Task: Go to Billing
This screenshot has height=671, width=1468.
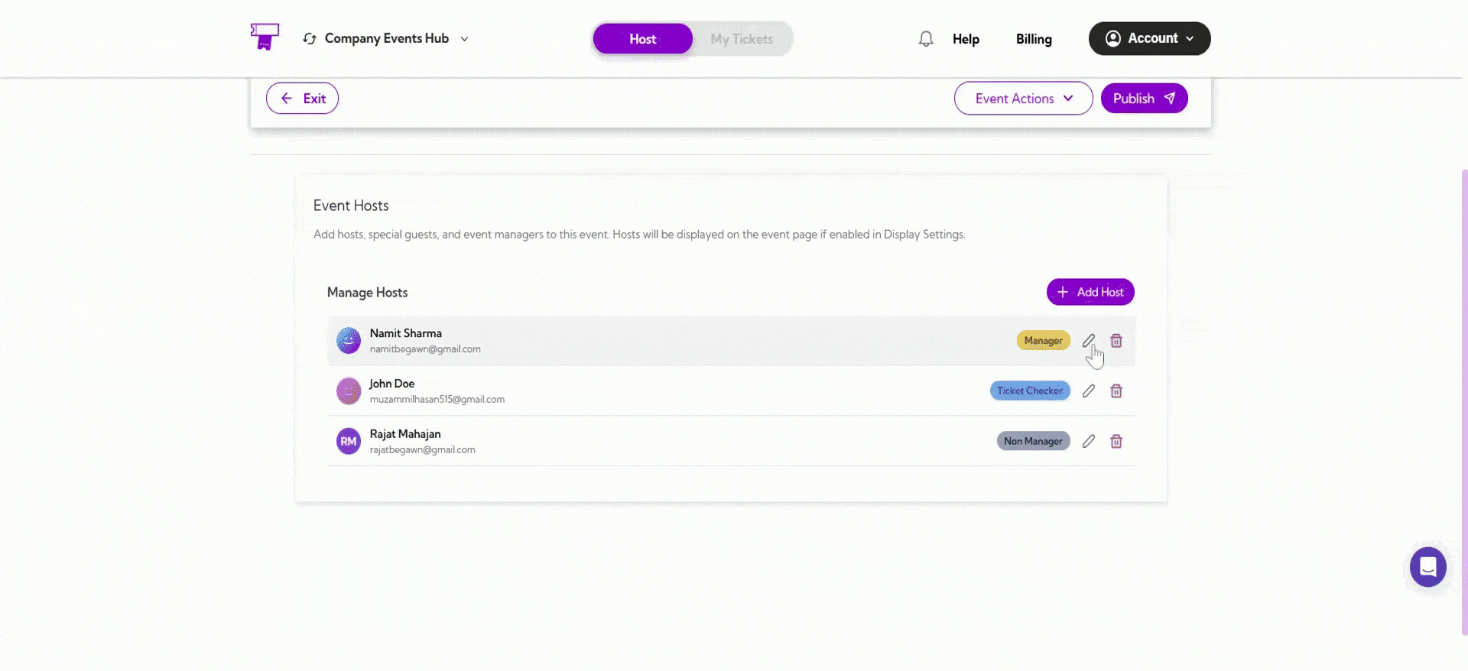Action: click(1034, 39)
